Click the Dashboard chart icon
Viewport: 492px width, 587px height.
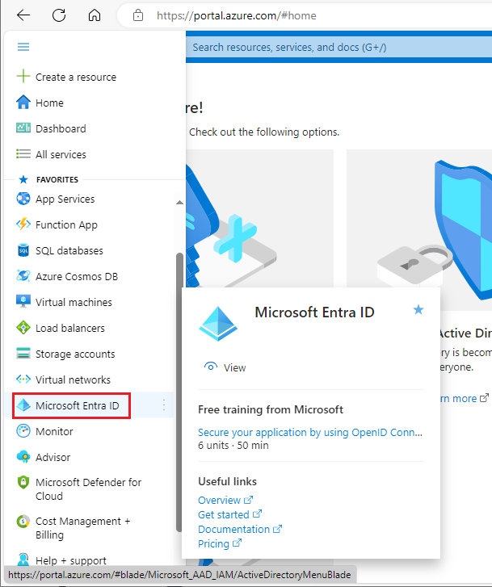23,128
